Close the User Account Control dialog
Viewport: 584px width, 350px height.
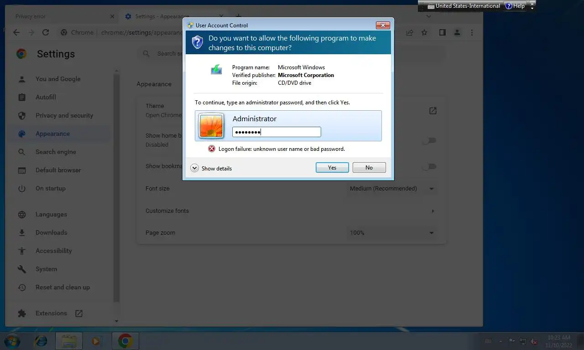[382, 26]
